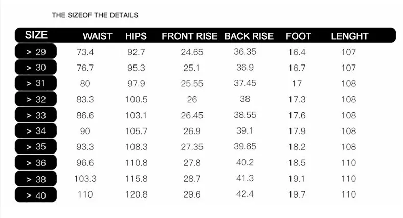The height and width of the screenshot is (218, 403).
Task: Click the size 29 label pill
Action: tap(36, 52)
